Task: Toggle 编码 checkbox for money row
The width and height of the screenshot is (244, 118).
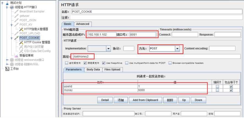Action: click(x=217, y=90)
